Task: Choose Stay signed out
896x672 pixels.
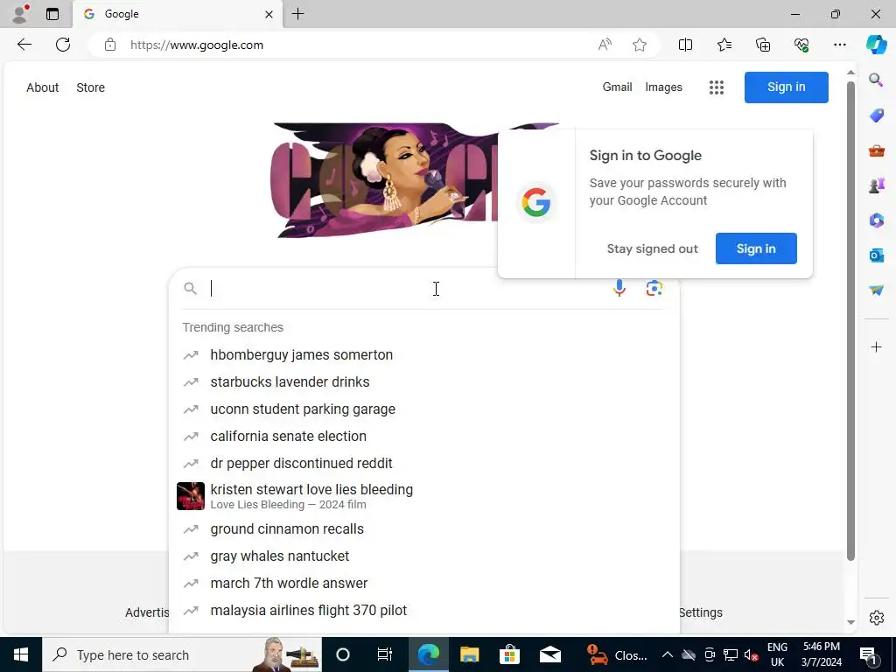Action: point(652,248)
